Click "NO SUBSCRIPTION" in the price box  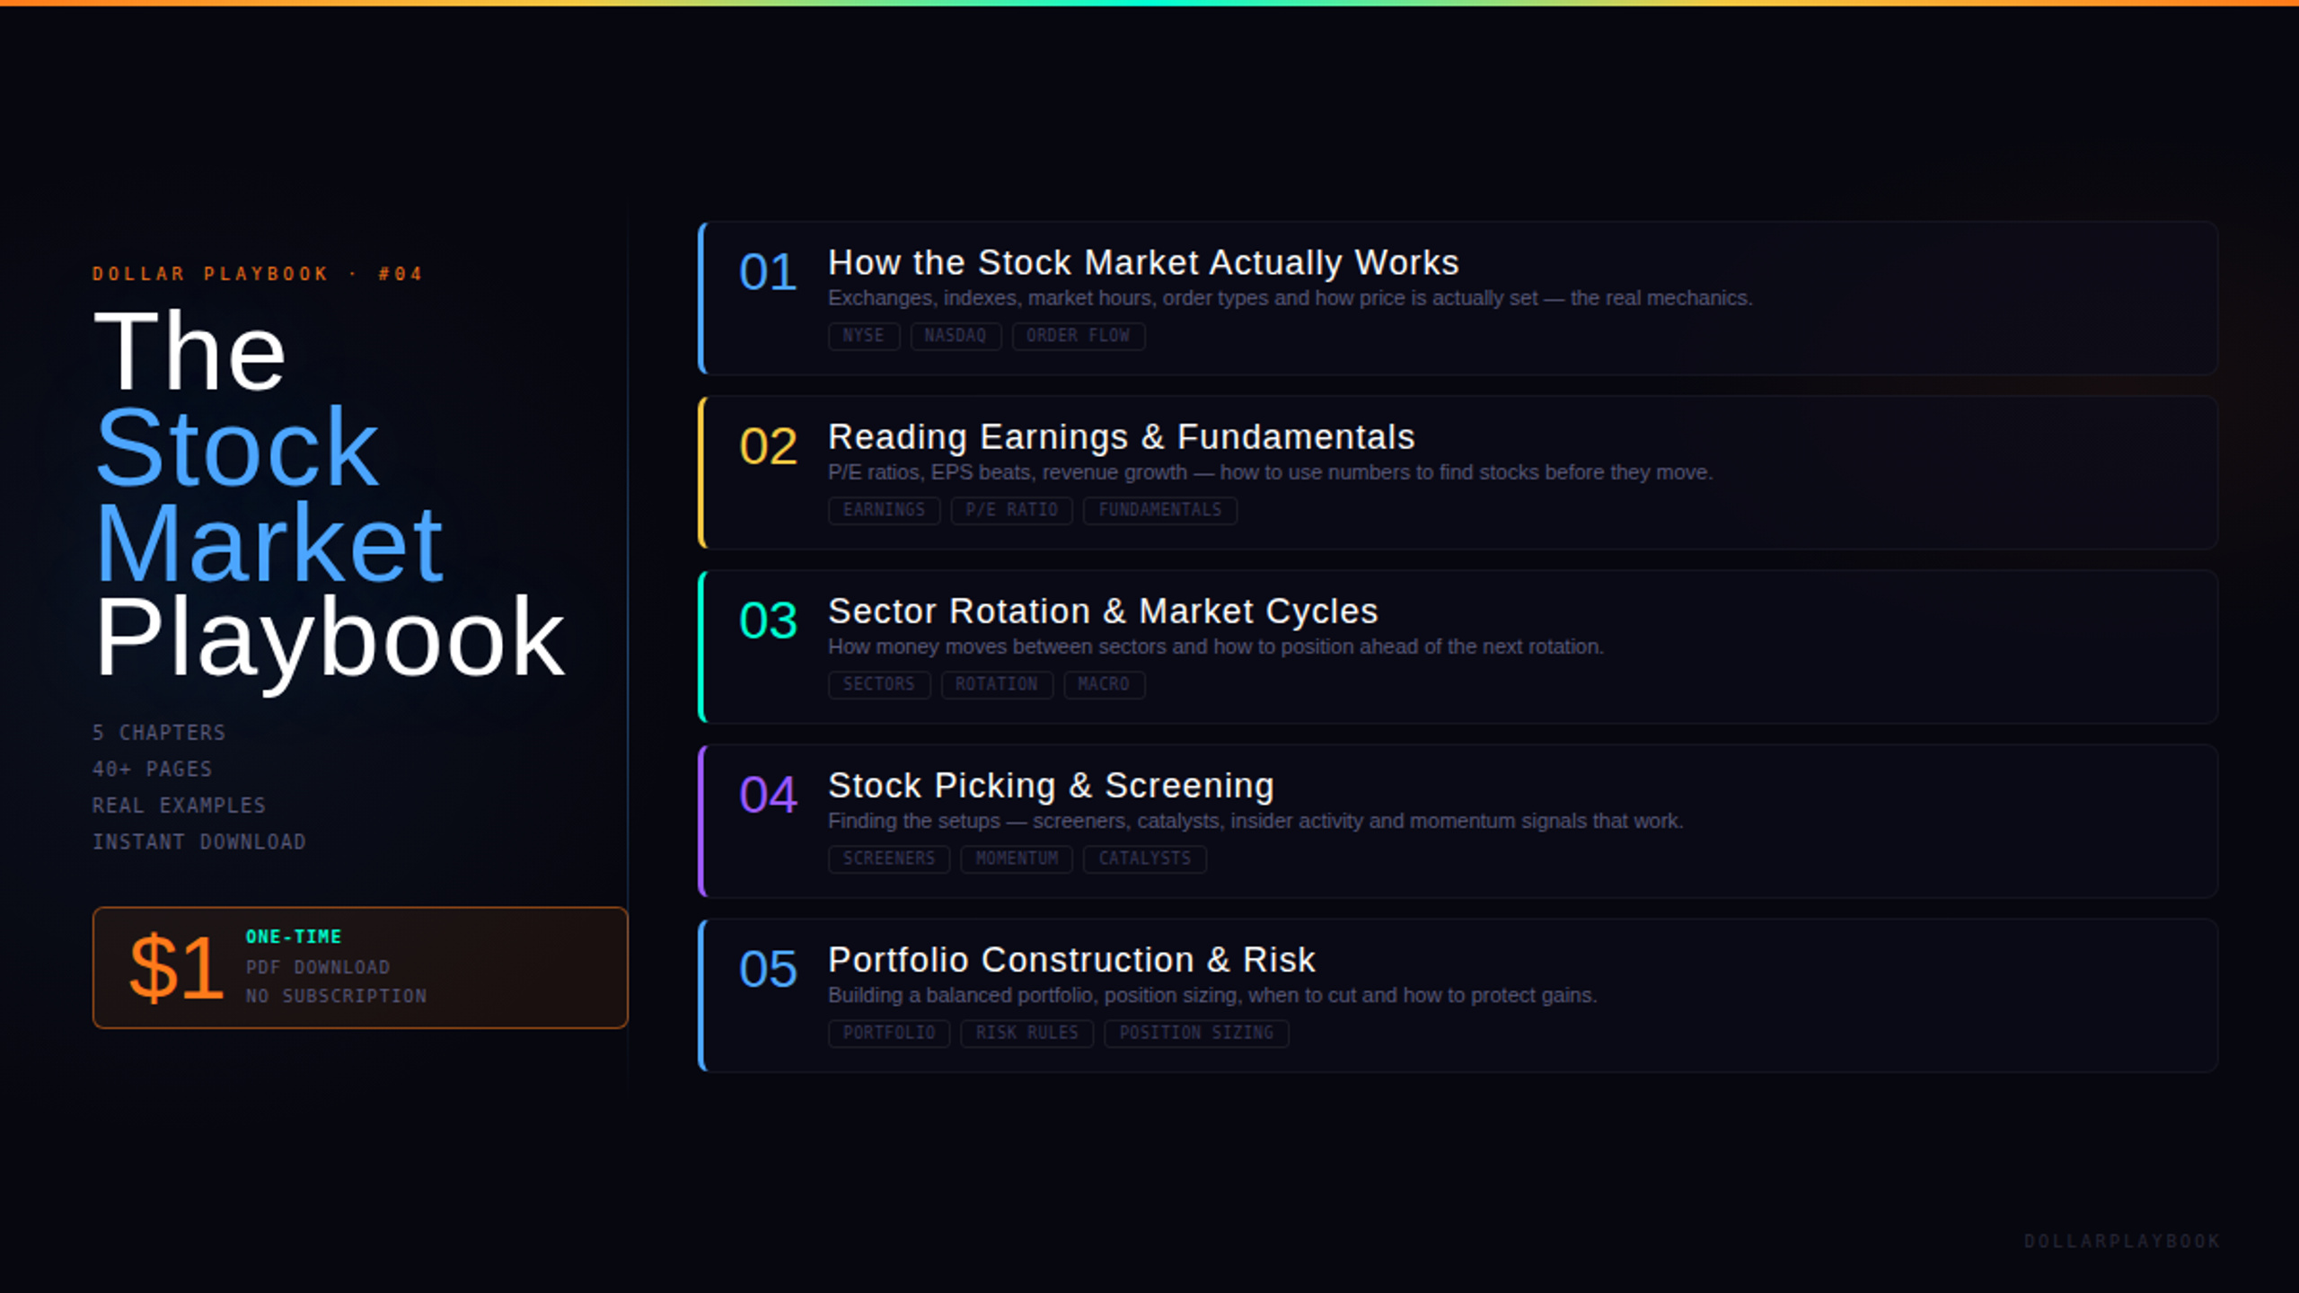point(337,996)
